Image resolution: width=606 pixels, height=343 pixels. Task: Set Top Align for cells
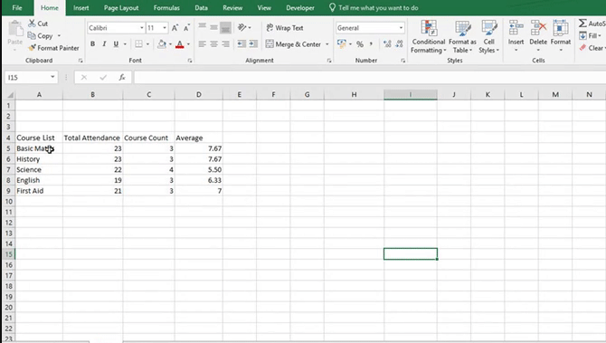(202, 27)
